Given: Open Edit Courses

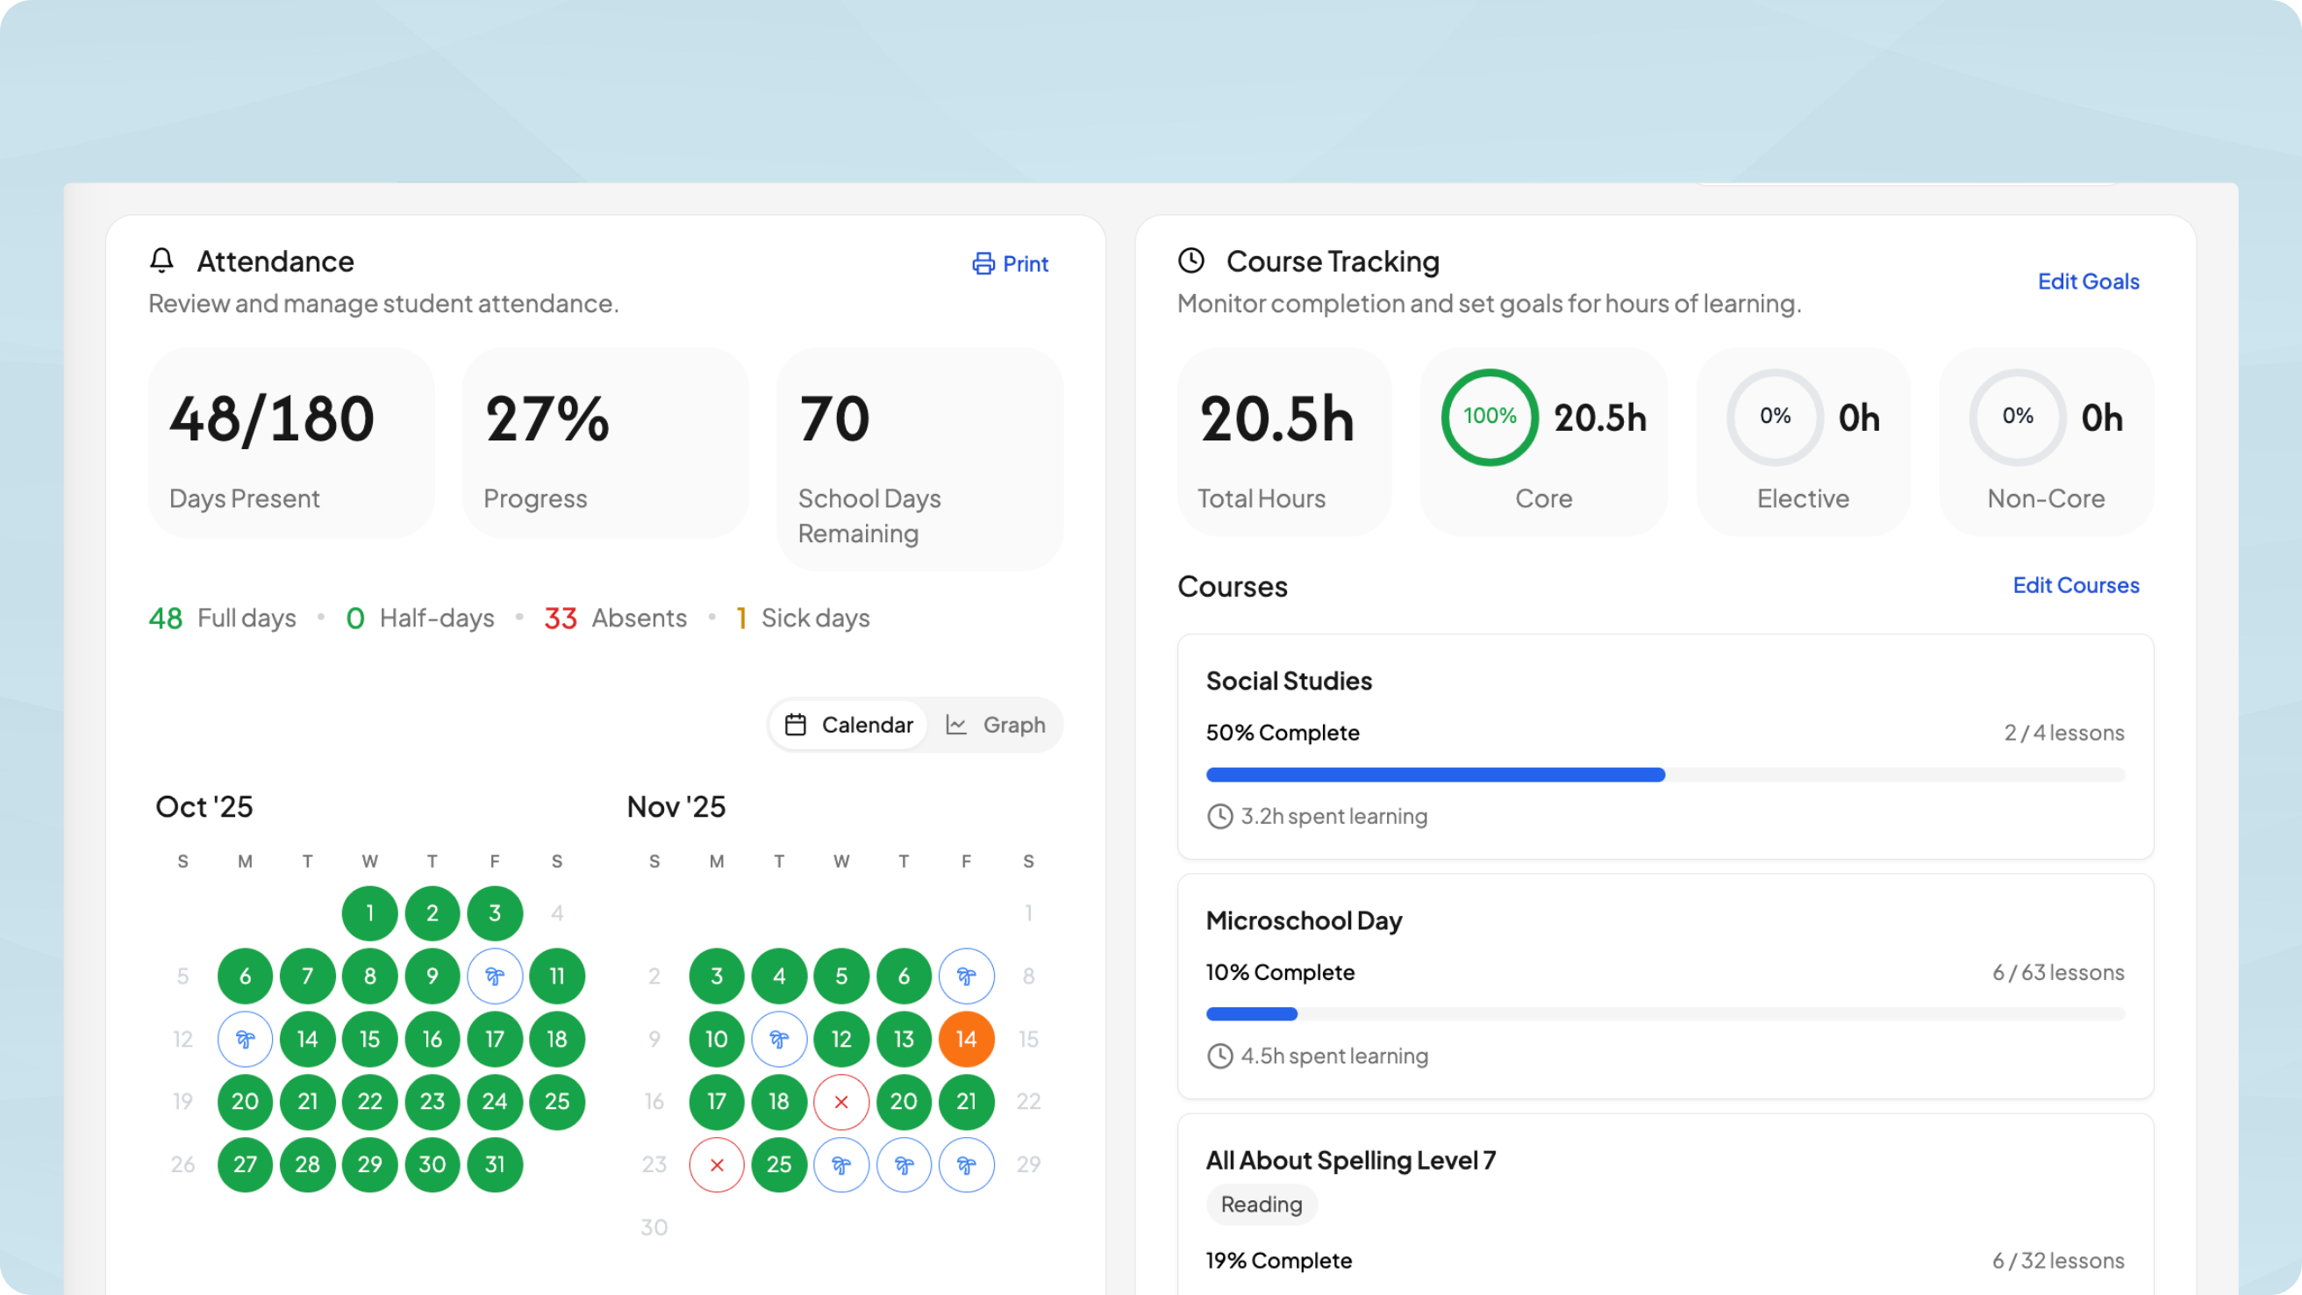Looking at the screenshot, I should coord(2075,585).
